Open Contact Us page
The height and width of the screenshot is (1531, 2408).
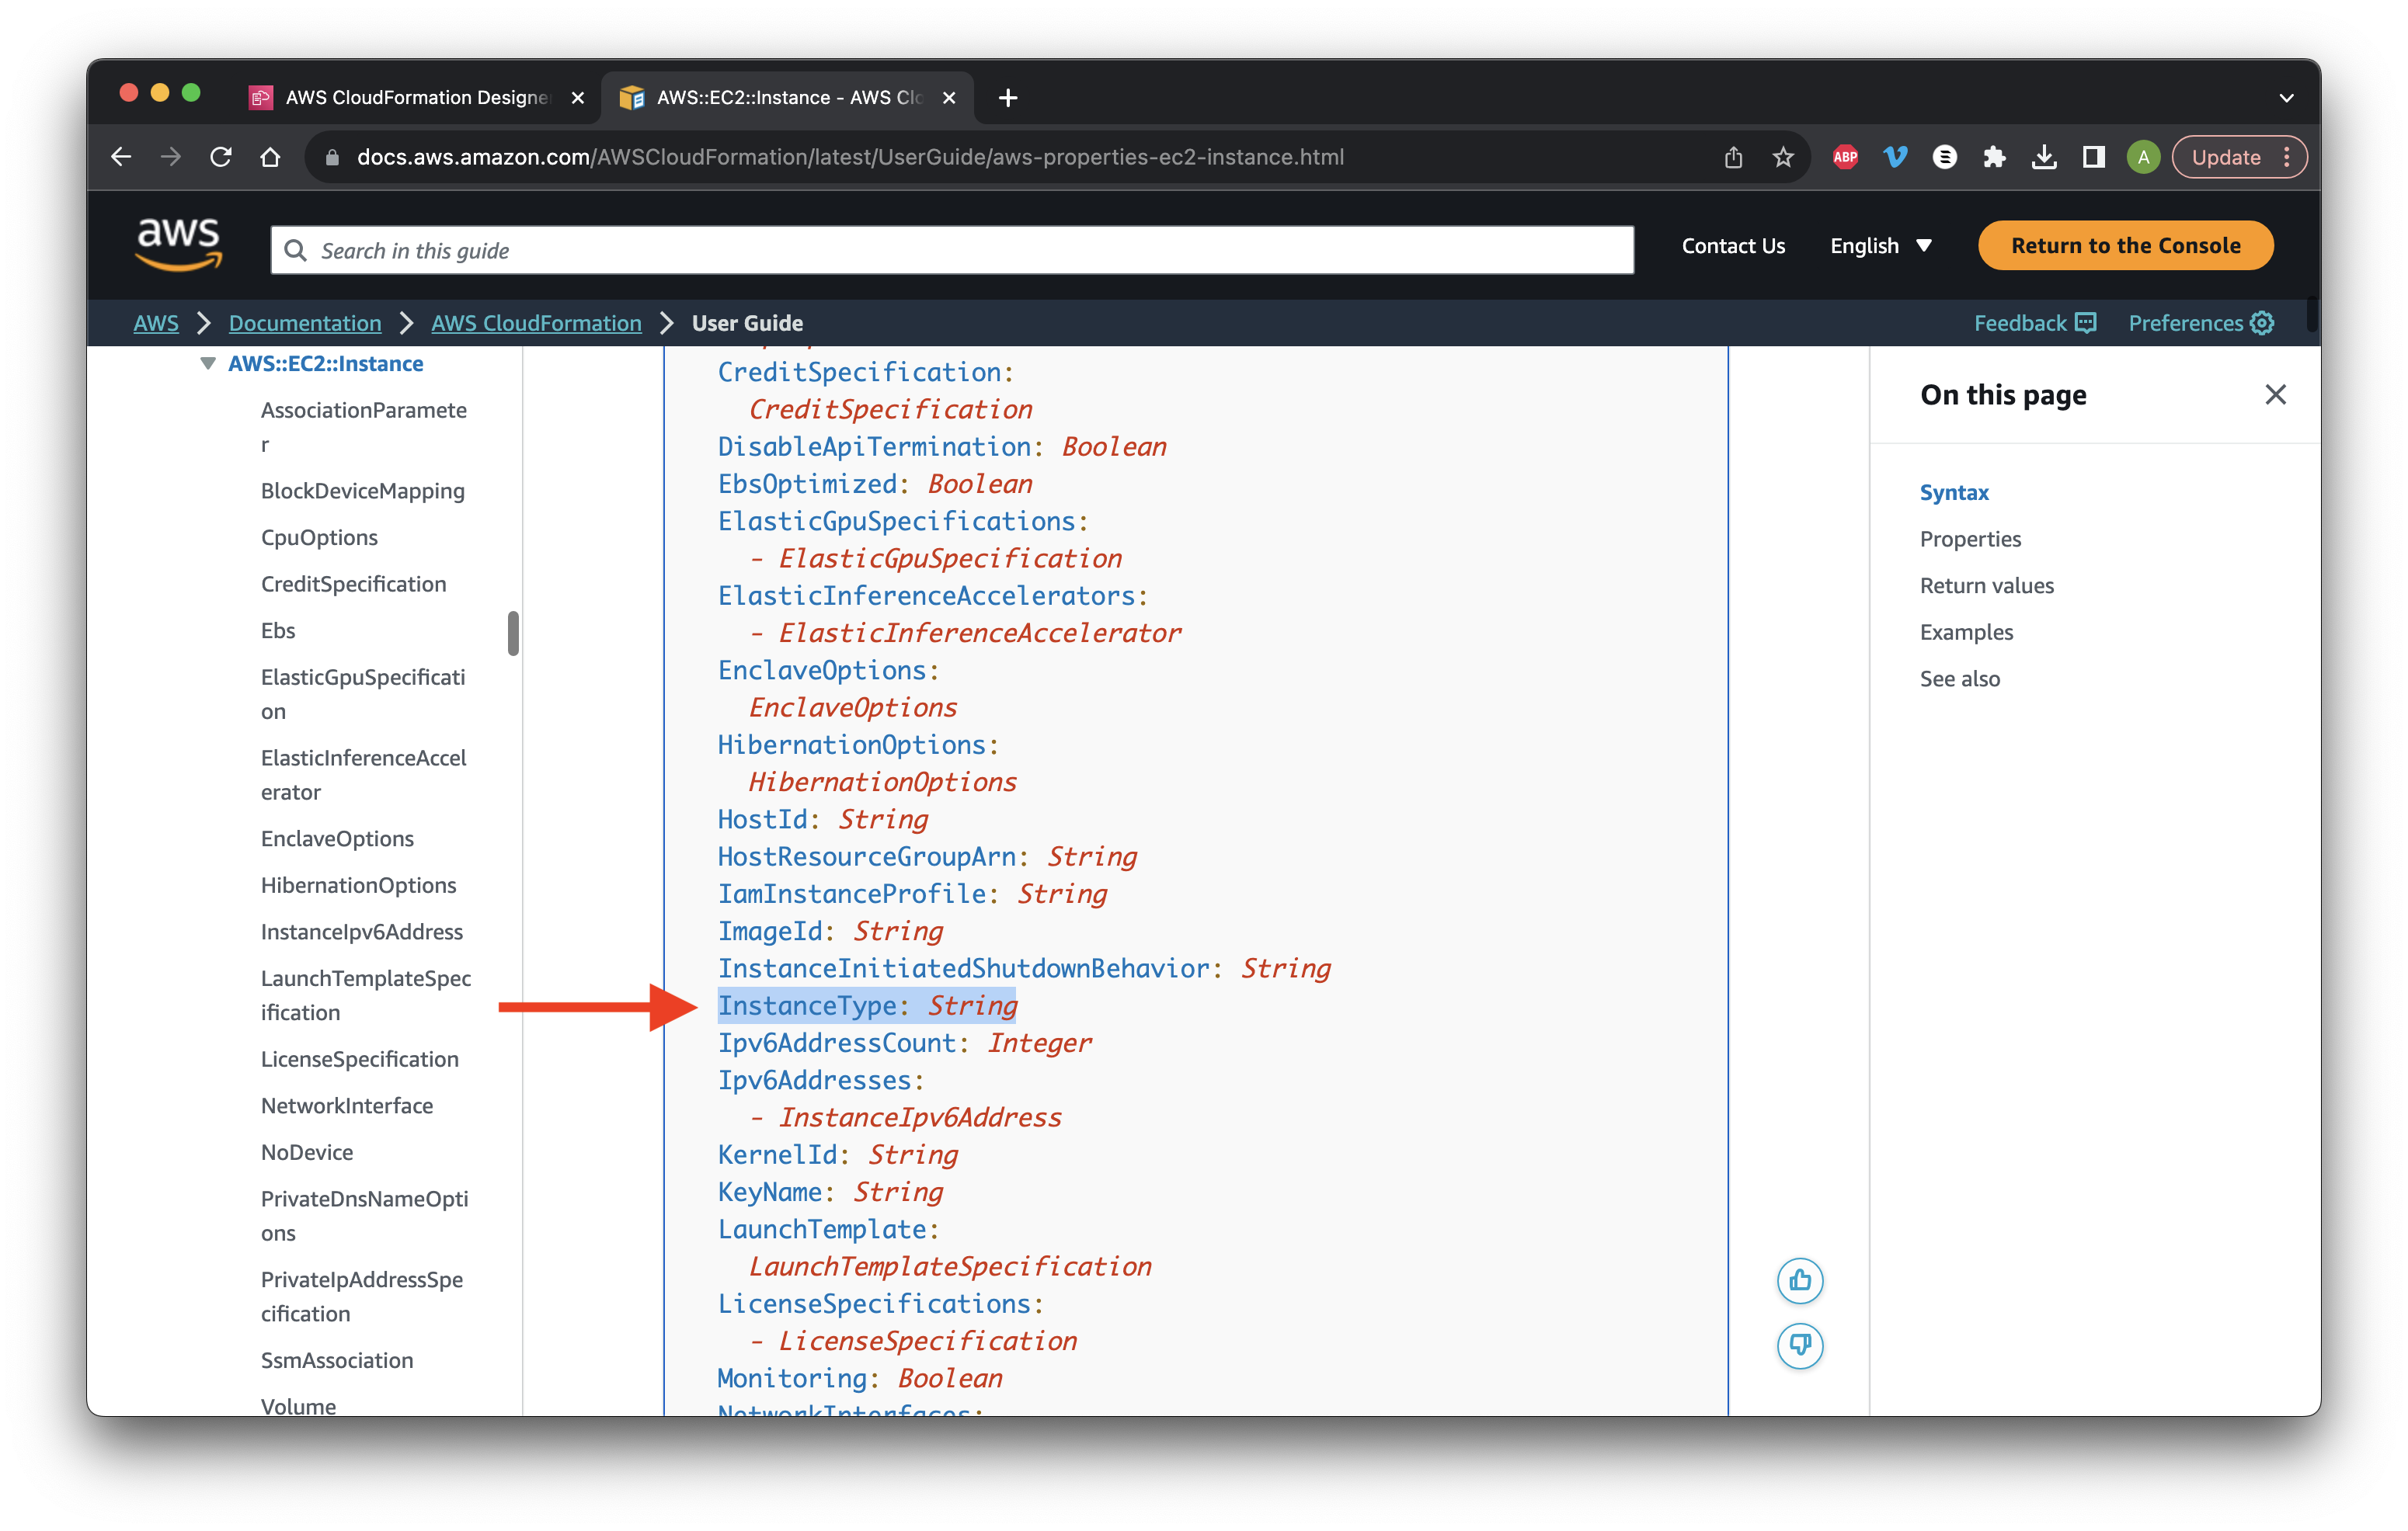(x=1733, y=246)
